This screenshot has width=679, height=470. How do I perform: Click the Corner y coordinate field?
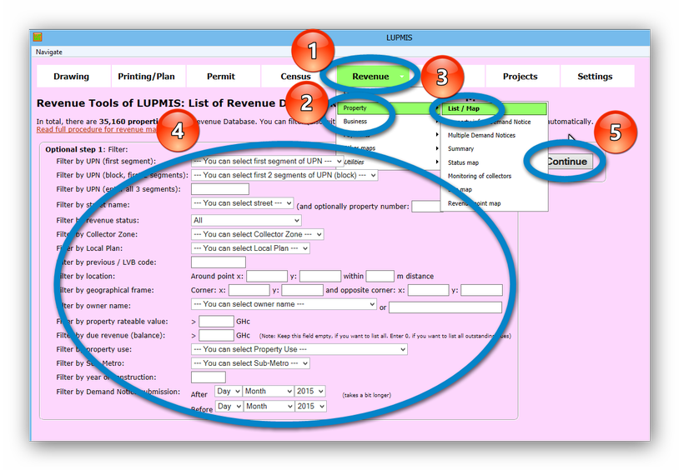click(x=302, y=290)
